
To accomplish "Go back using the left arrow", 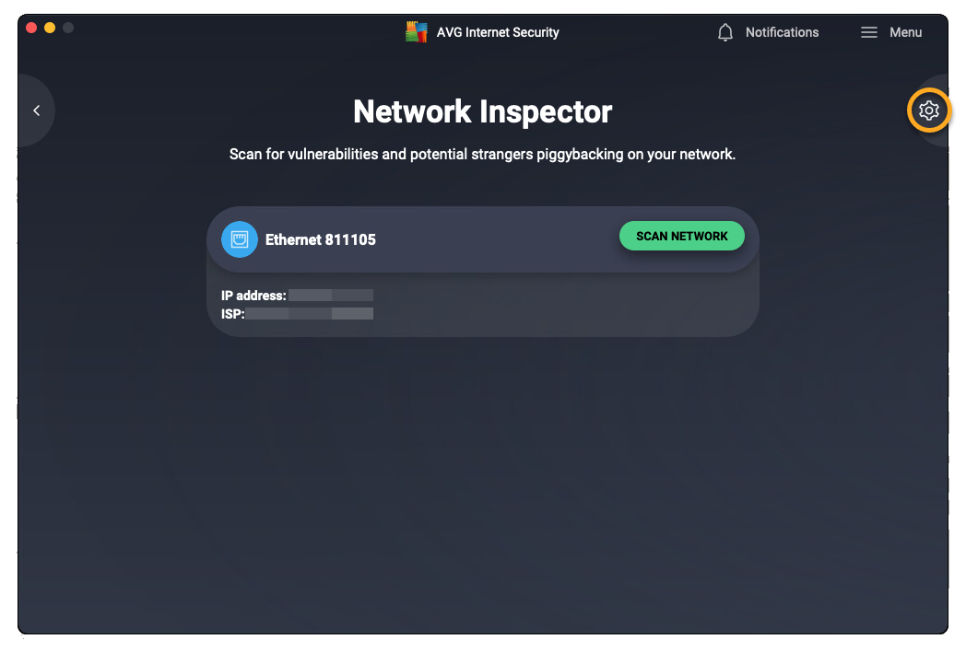I will (x=37, y=110).
